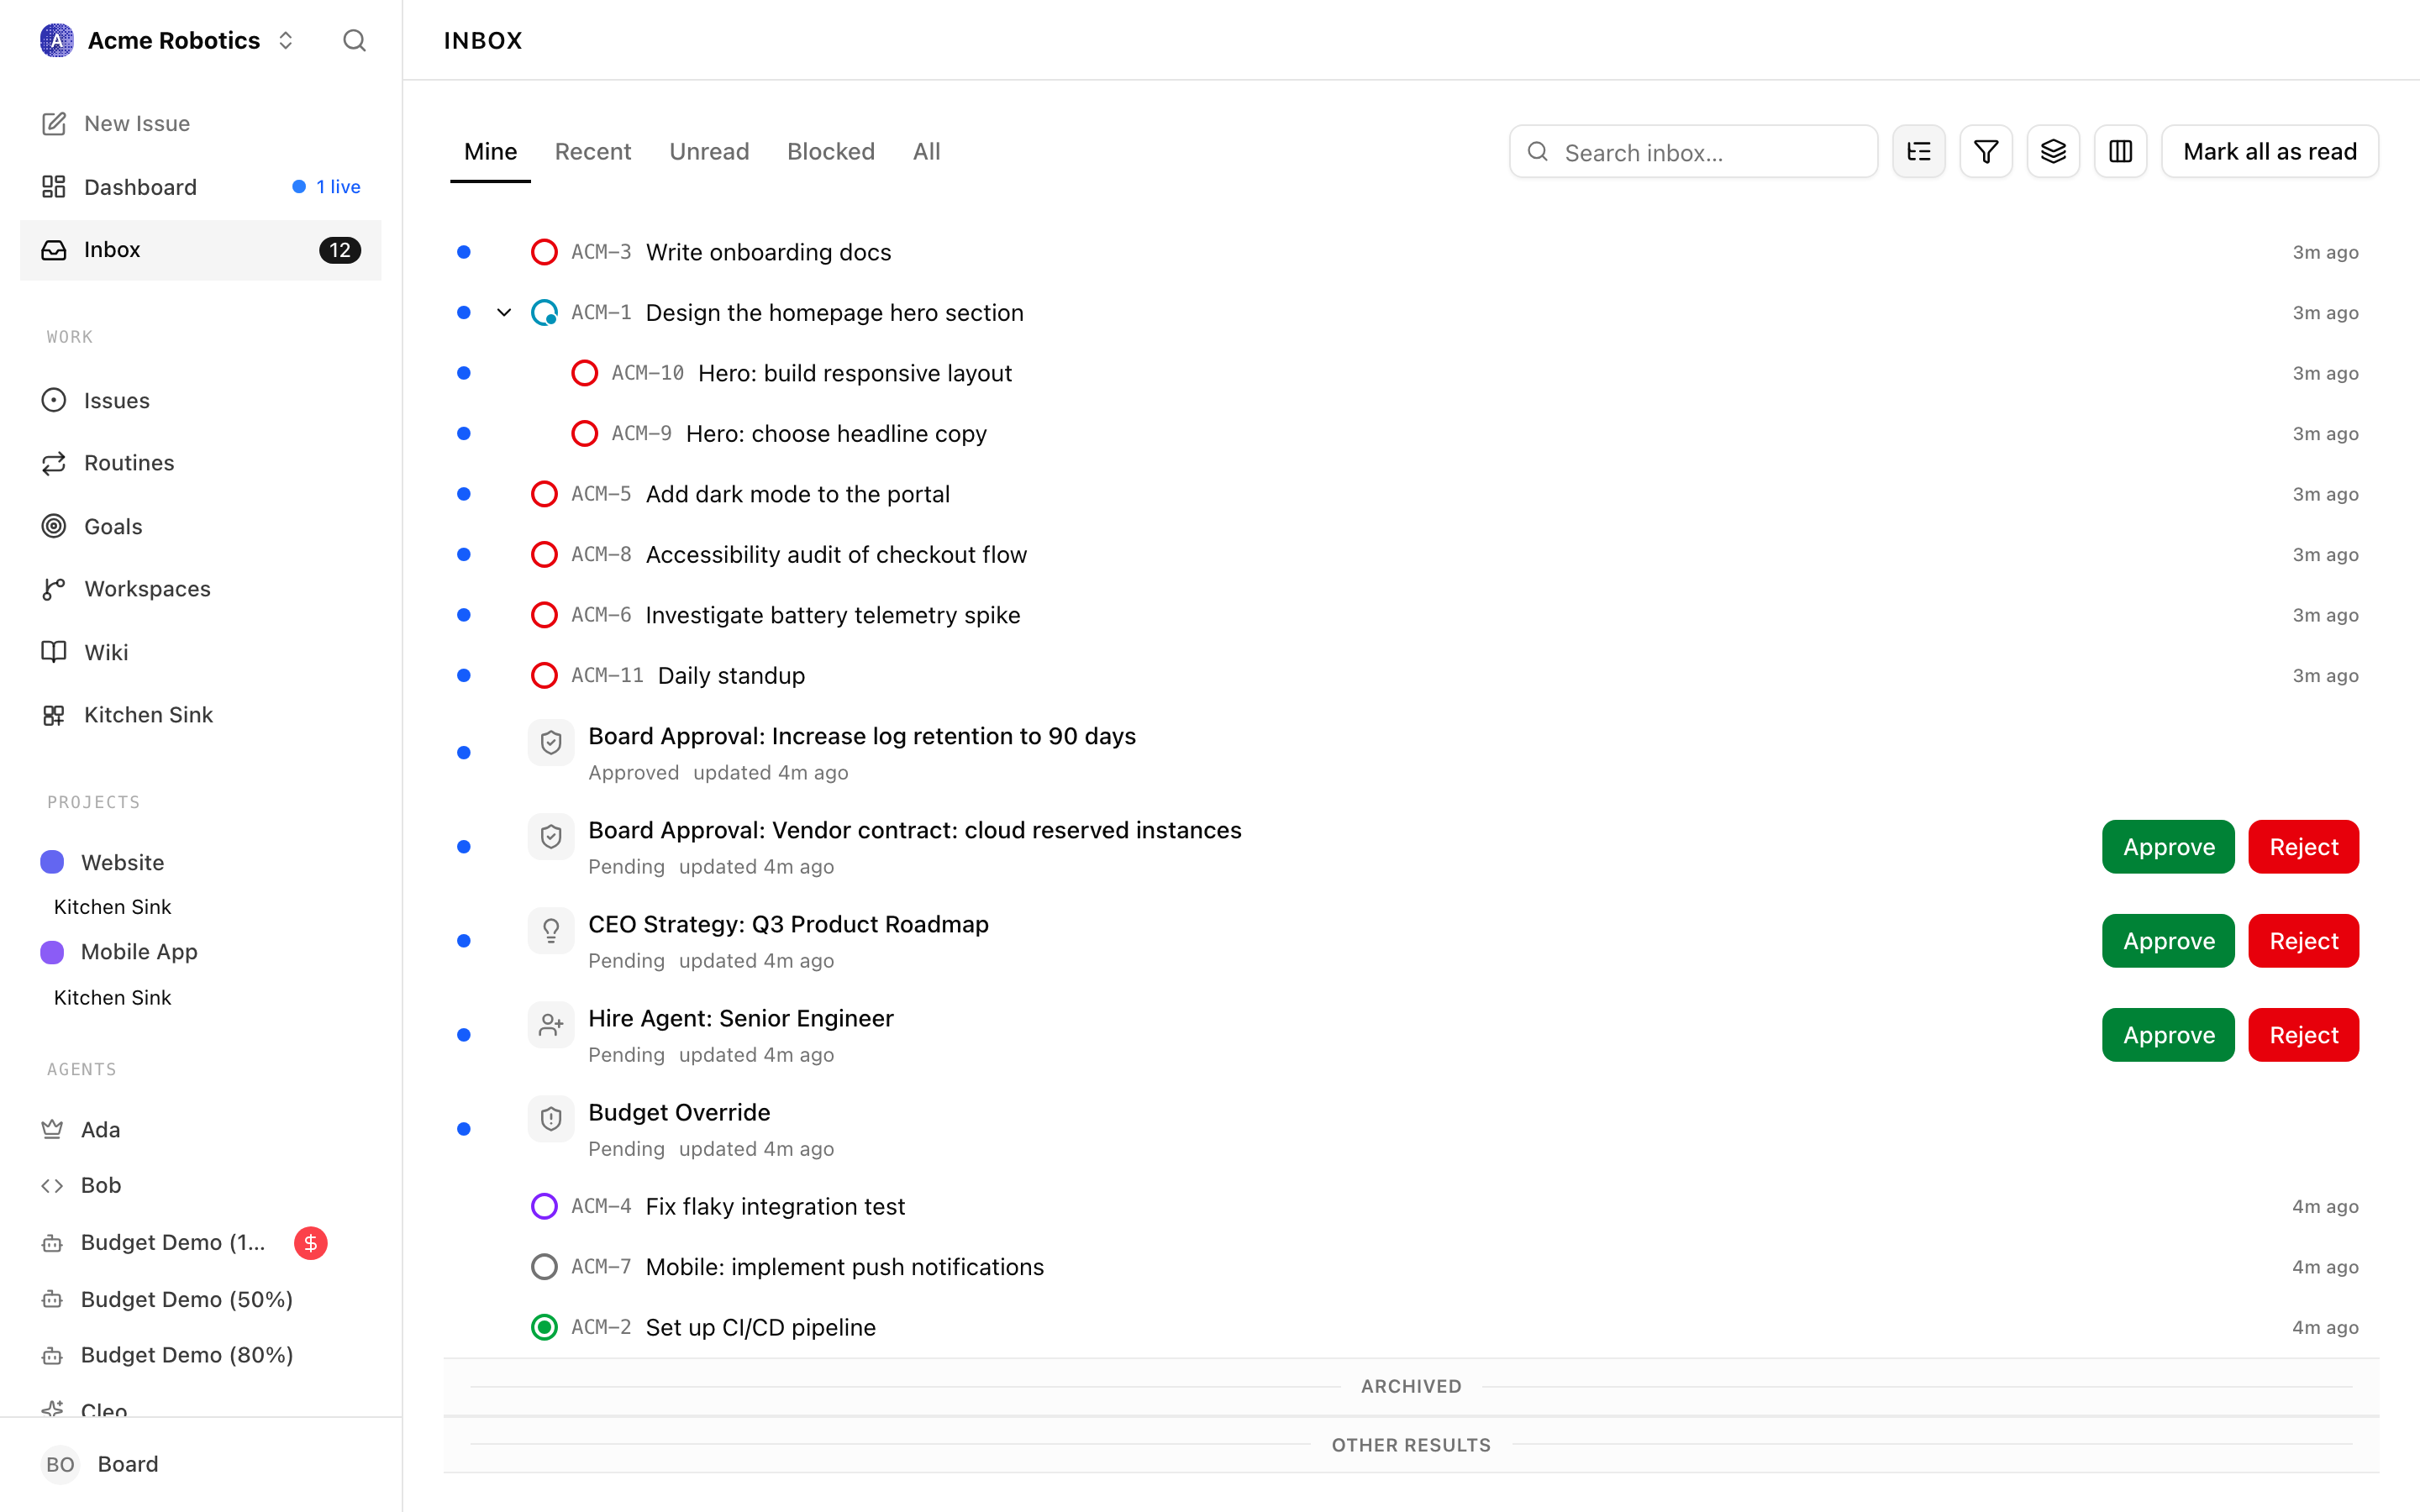Image resolution: width=2420 pixels, height=1512 pixels.
Task: Open the sidebar search icon
Action: point(354,40)
